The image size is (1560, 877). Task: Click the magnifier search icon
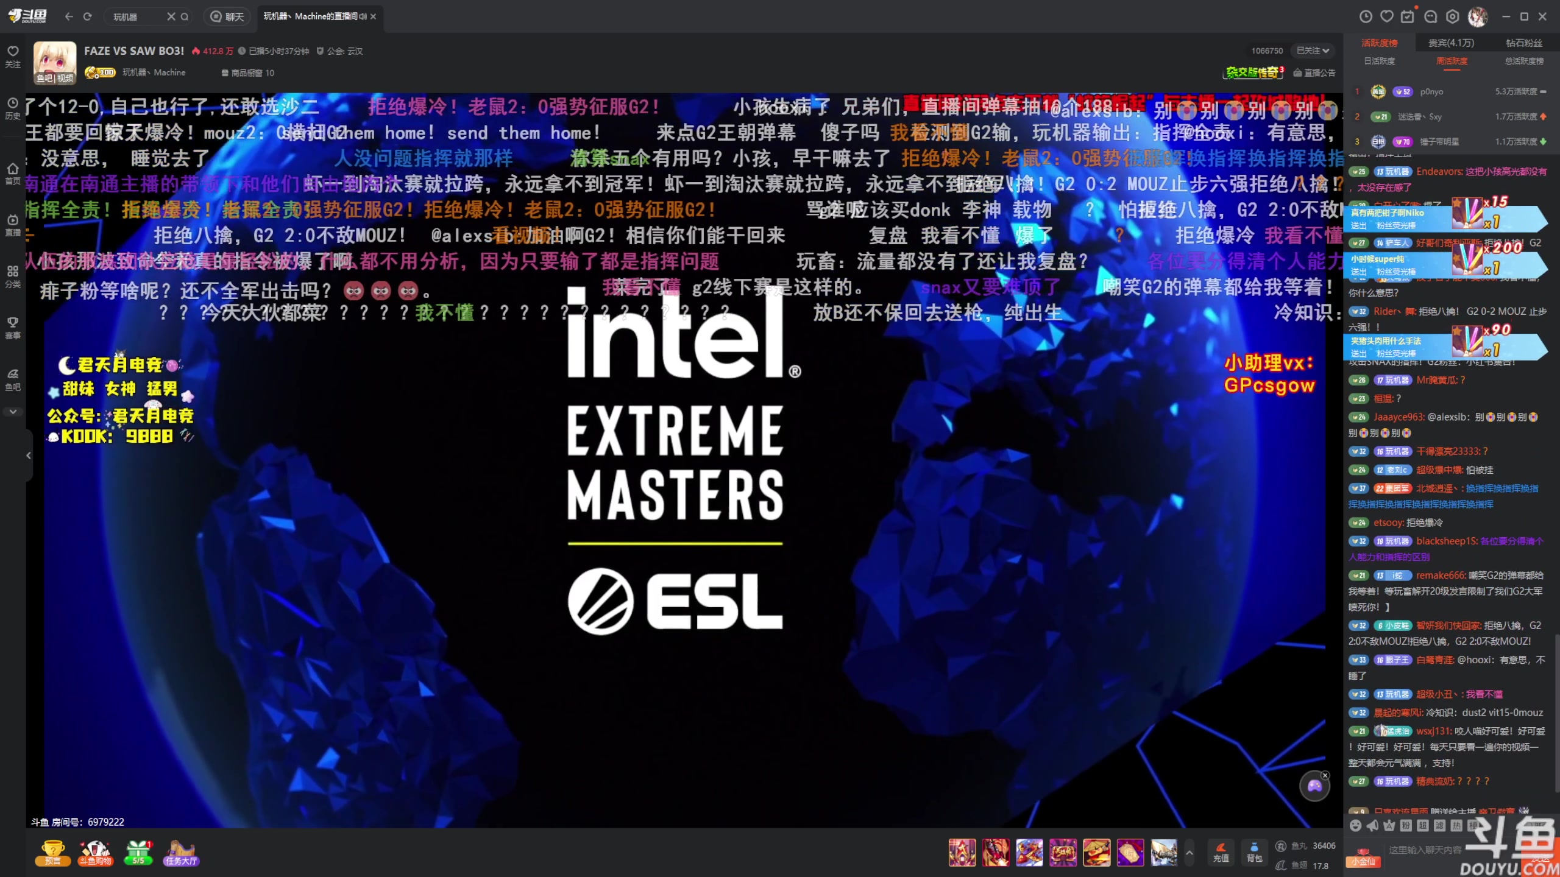[185, 16]
